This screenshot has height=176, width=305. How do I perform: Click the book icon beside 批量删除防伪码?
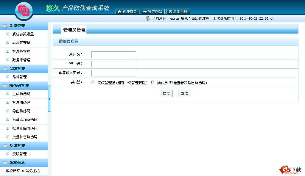click(x=7, y=128)
